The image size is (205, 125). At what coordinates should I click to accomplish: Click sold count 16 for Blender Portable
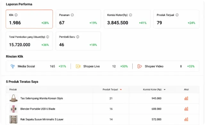tap(111, 109)
